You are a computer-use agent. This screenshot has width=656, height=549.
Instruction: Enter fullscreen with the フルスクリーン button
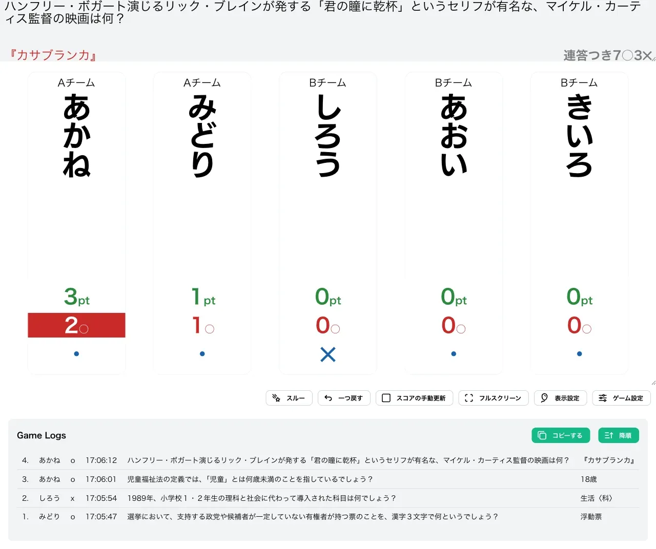(x=494, y=398)
